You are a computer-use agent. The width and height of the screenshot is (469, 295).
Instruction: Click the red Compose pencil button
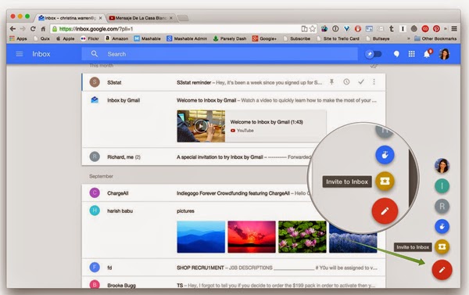(442, 269)
